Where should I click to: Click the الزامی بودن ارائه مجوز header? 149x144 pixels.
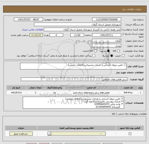point(130,128)
